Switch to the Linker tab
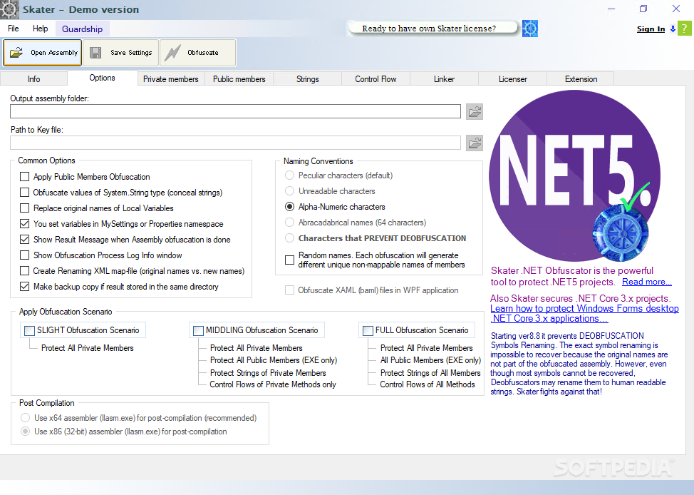This screenshot has width=694, height=495. (x=445, y=79)
